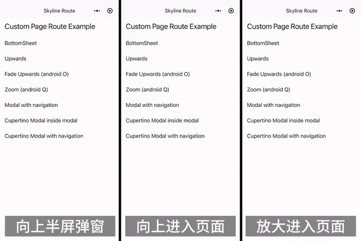Select BottomSheet in the middle phone list
361x241 pixels.
pyautogui.click(x=142, y=43)
